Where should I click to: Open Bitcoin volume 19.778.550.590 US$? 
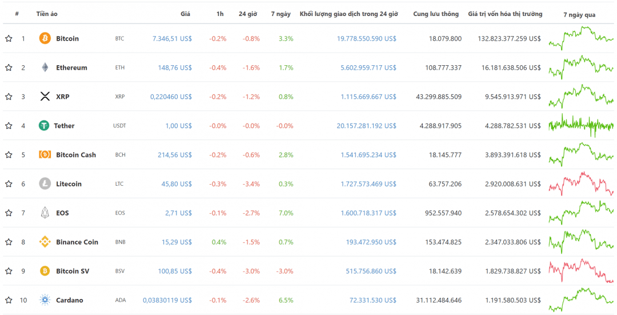(x=367, y=38)
